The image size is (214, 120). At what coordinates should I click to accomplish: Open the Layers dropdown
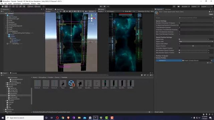(195, 6)
